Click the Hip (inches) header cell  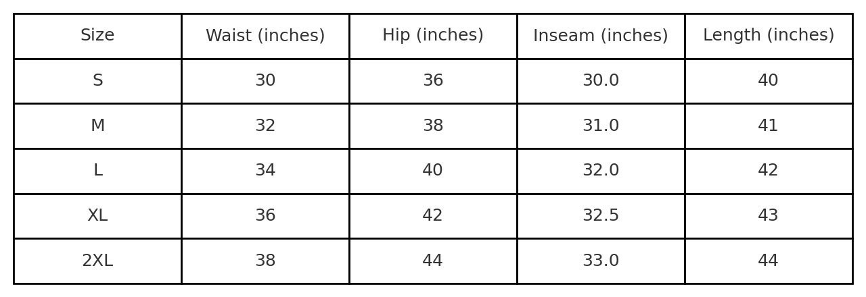[x=433, y=36]
